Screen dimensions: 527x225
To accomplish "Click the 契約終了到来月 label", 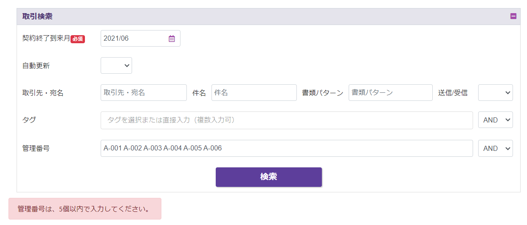I will tap(46, 38).
